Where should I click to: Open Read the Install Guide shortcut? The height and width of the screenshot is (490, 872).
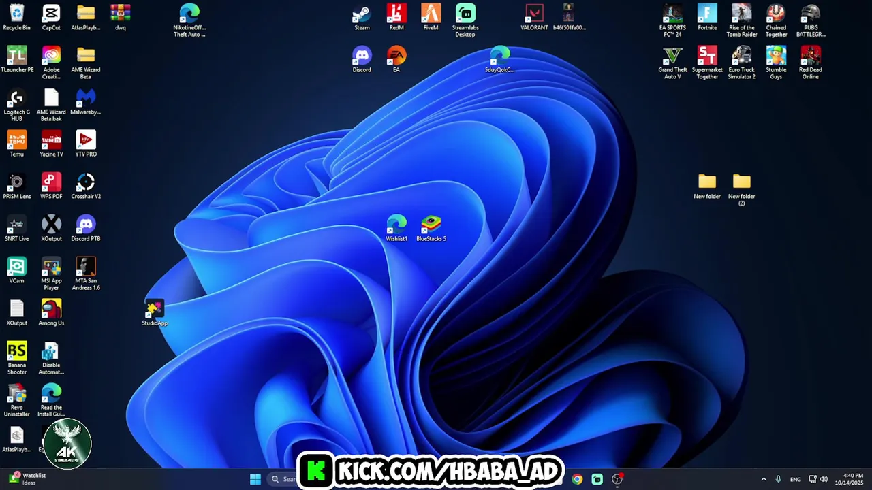click(51, 401)
